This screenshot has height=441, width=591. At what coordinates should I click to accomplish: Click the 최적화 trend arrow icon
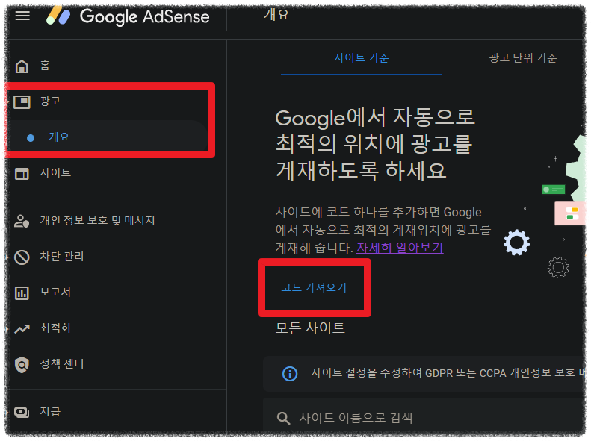click(22, 329)
